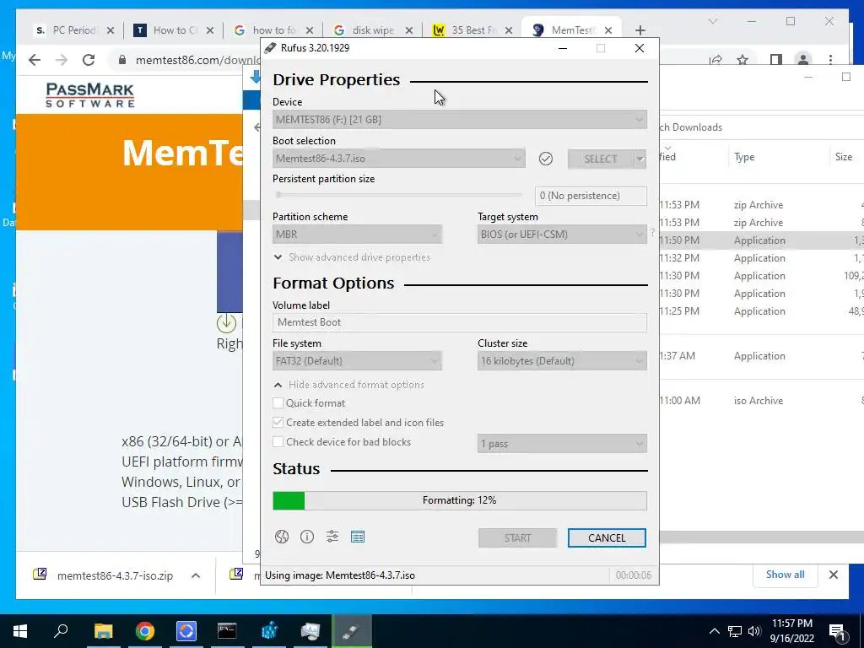Click Chrome back arrow
Image resolution: width=864 pixels, height=648 pixels.
coord(35,60)
